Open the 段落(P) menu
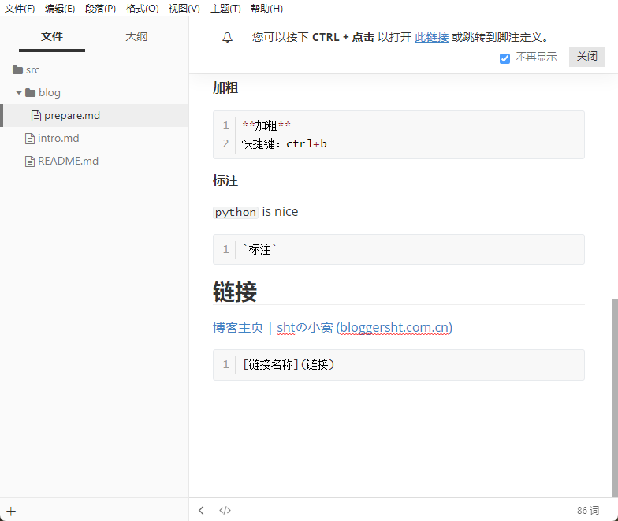 click(100, 9)
